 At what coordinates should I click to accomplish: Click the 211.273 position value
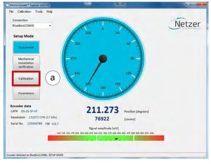point(103,110)
